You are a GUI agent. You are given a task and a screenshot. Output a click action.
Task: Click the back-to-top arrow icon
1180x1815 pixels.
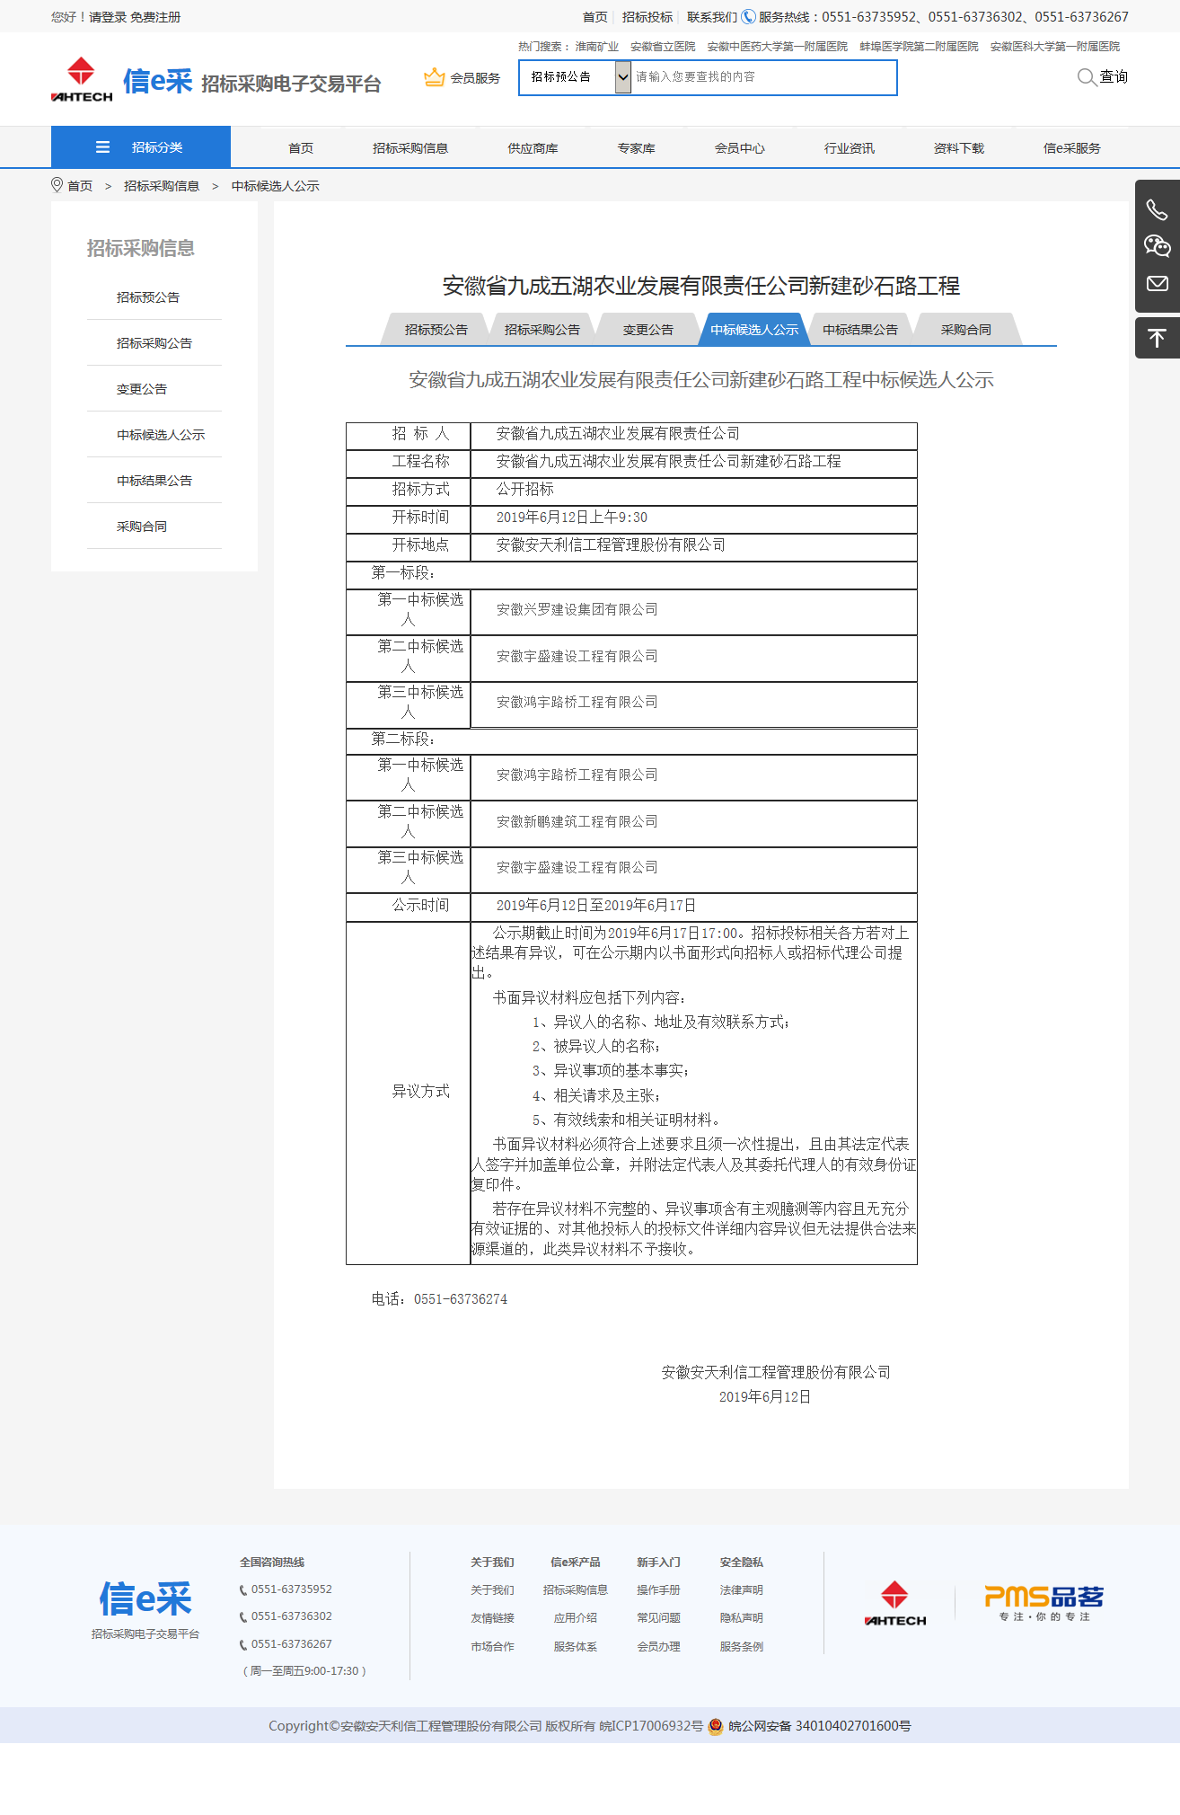click(1157, 338)
